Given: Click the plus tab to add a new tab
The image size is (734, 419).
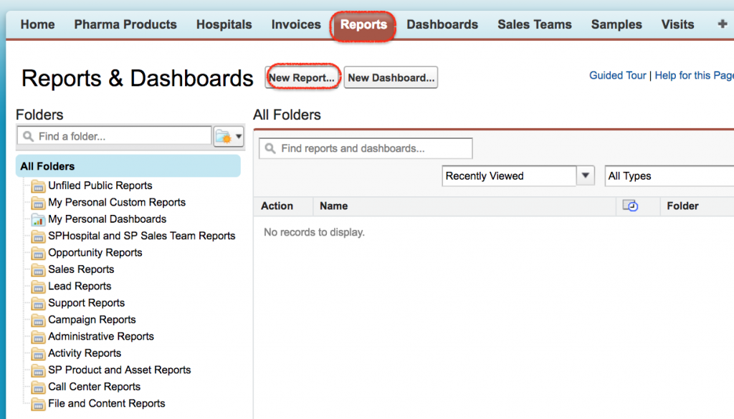Looking at the screenshot, I should [x=723, y=24].
